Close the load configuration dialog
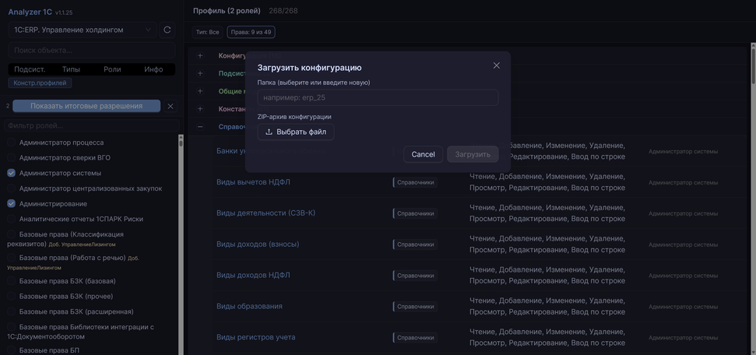Image resolution: width=756 pixels, height=355 pixels. (x=496, y=65)
